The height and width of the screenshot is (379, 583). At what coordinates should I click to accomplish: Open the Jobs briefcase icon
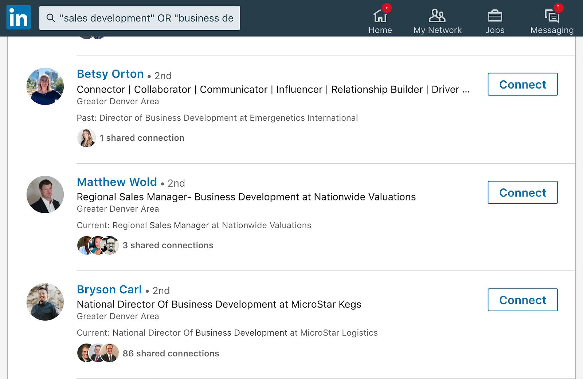pyautogui.click(x=494, y=16)
